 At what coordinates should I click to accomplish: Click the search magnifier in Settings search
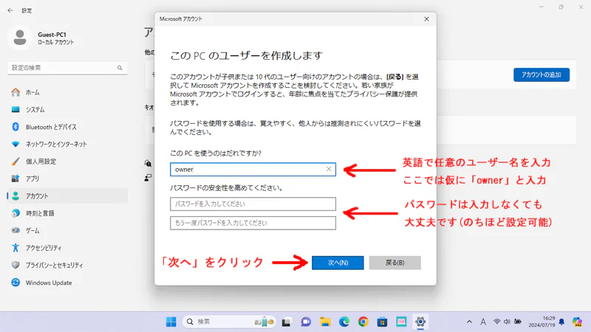coord(120,68)
